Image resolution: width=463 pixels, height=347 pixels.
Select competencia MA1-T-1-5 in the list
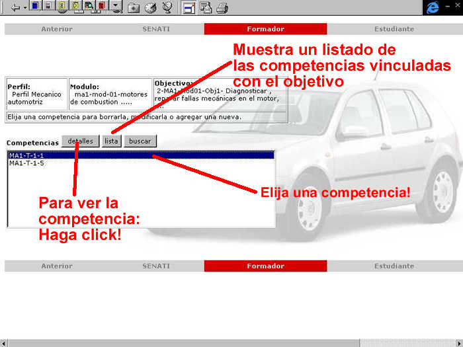click(x=26, y=163)
